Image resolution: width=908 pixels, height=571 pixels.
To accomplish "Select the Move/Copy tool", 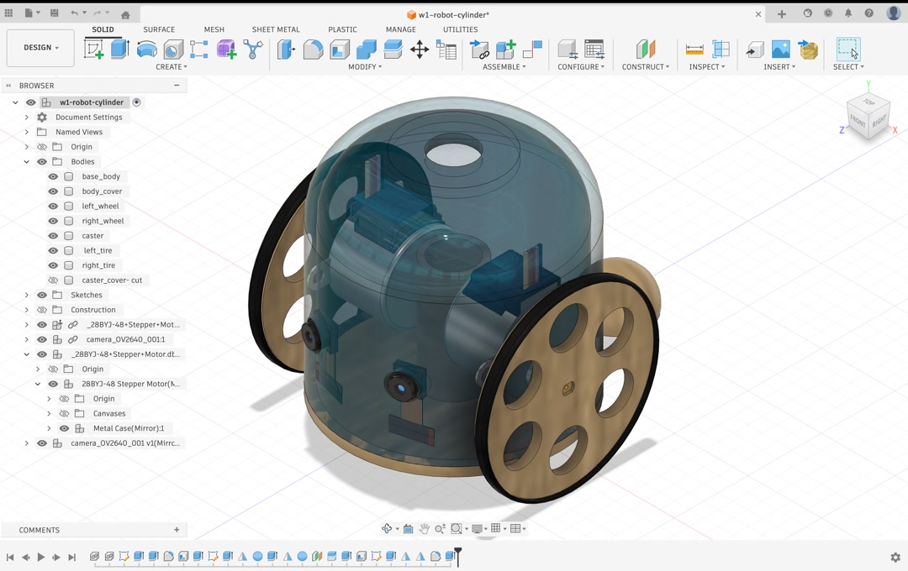I will 420,50.
